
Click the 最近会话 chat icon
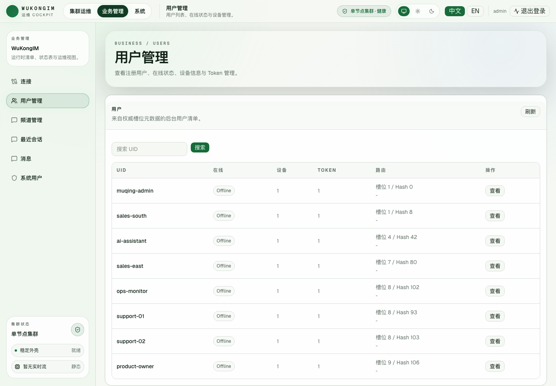(x=14, y=139)
